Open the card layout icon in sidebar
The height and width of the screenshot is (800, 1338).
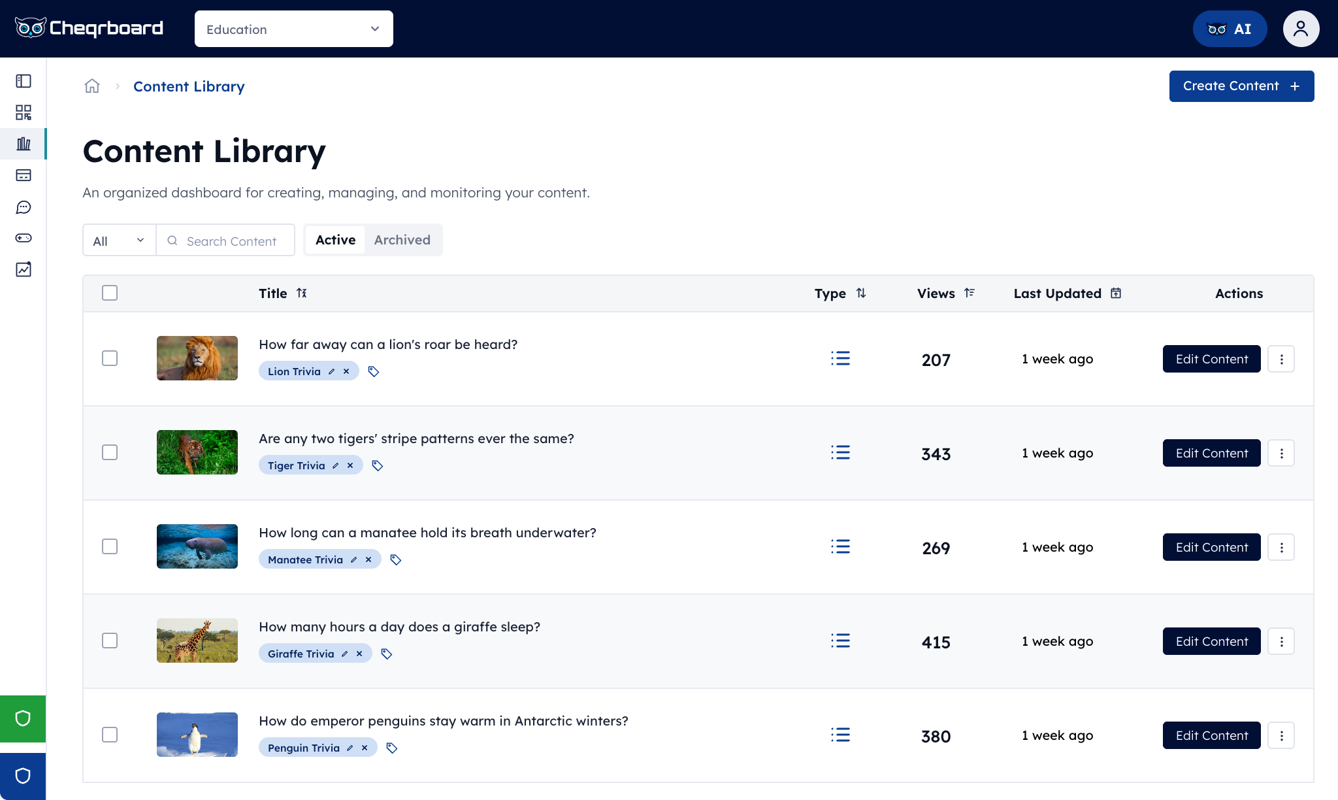pyautogui.click(x=24, y=175)
